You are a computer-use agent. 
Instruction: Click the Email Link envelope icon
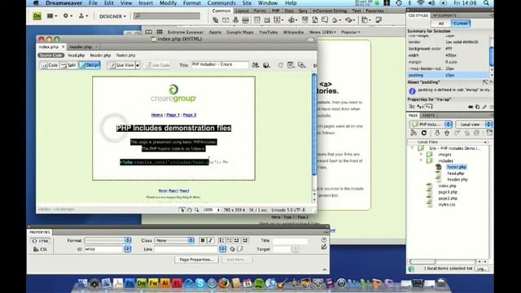coord(225,20)
